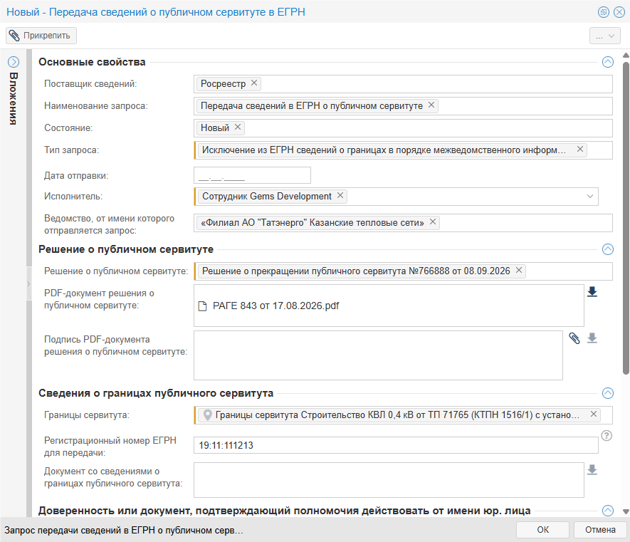Screen dimensions: 630x542
Task: Click the Прикрепить attach button
Action: coord(41,36)
